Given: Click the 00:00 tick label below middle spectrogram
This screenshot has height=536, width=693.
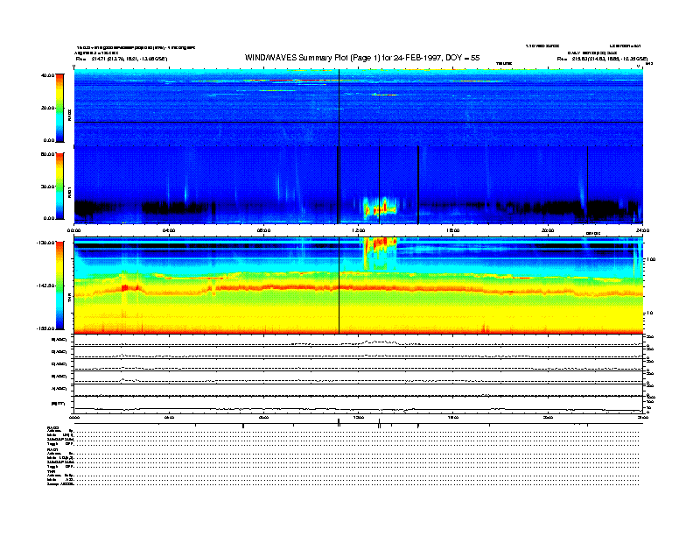Looking at the screenshot, I should coord(74,230).
